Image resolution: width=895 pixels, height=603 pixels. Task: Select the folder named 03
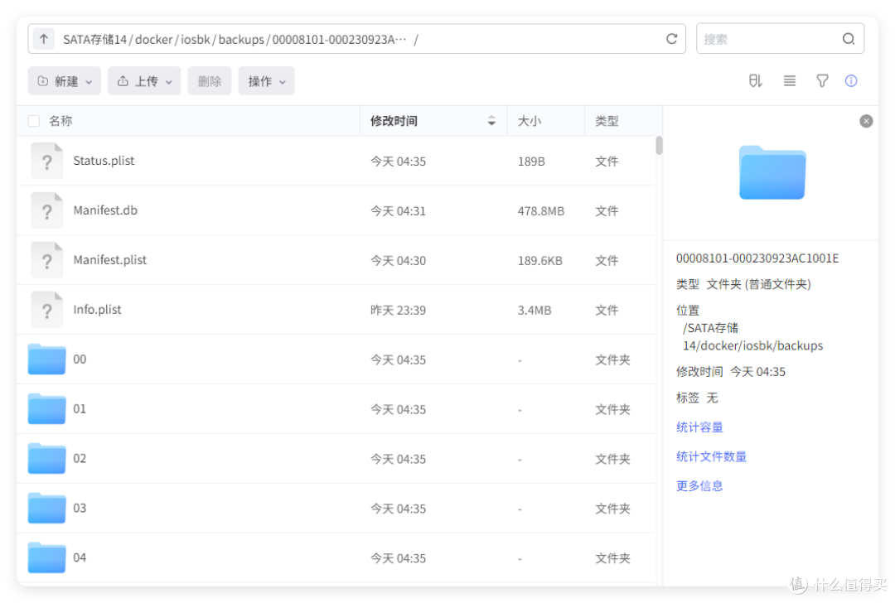tap(80, 508)
